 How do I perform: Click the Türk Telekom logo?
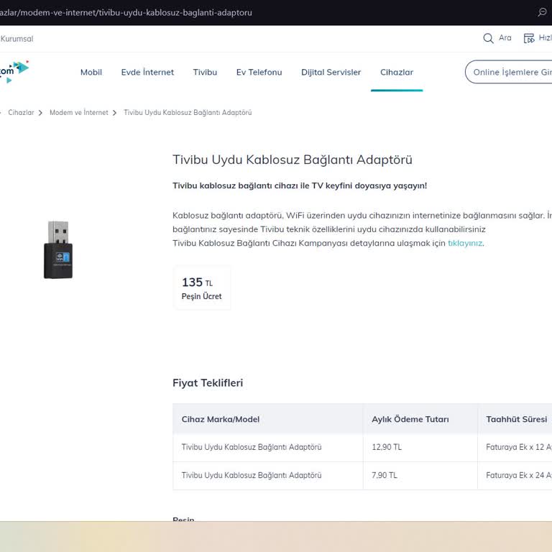coord(14,72)
